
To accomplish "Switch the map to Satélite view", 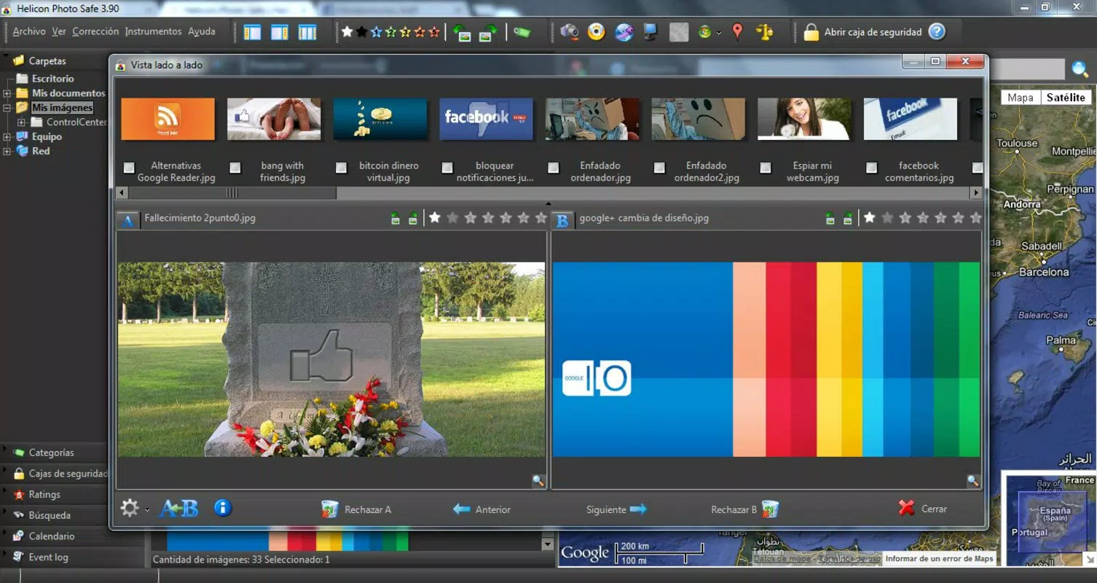I will 1066,98.
